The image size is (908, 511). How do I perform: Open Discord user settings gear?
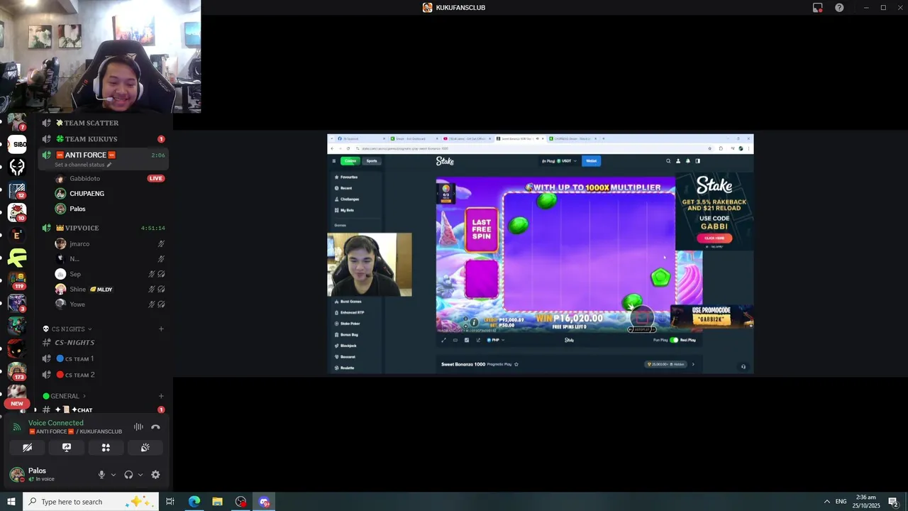pyautogui.click(x=155, y=475)
